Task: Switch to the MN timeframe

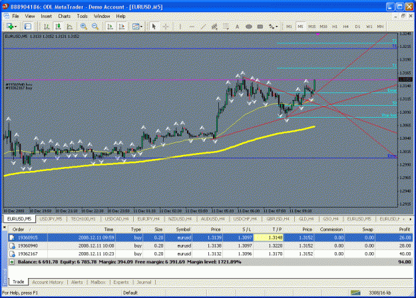Action: (x=380, y=27)
